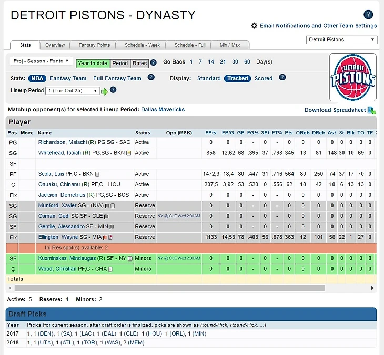Open the news note icon for Isaiah Whitehead
Screen dimensions: 384x355
[x=129, y=153]
